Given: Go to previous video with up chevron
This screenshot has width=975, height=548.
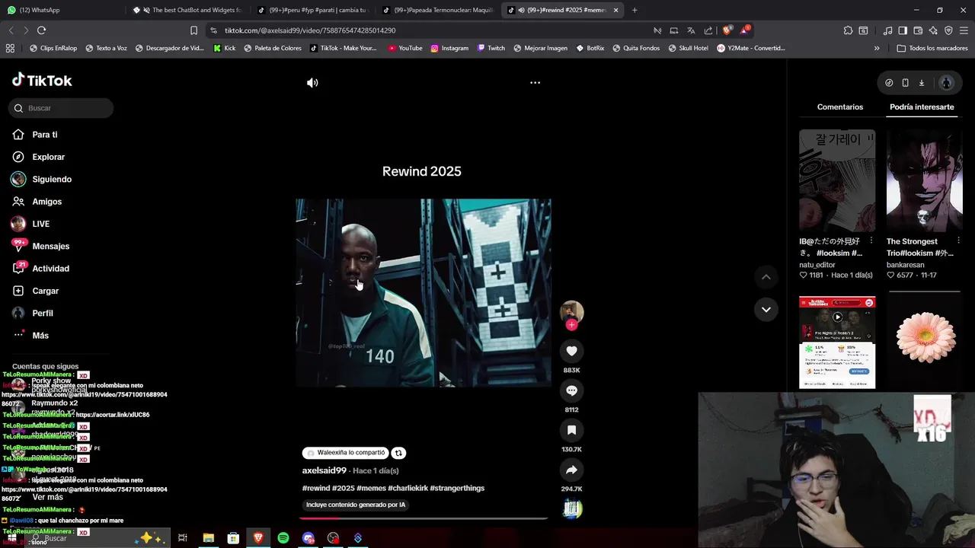Looking at the screenshot, I should pyautogui.click(x=766, y=277).
